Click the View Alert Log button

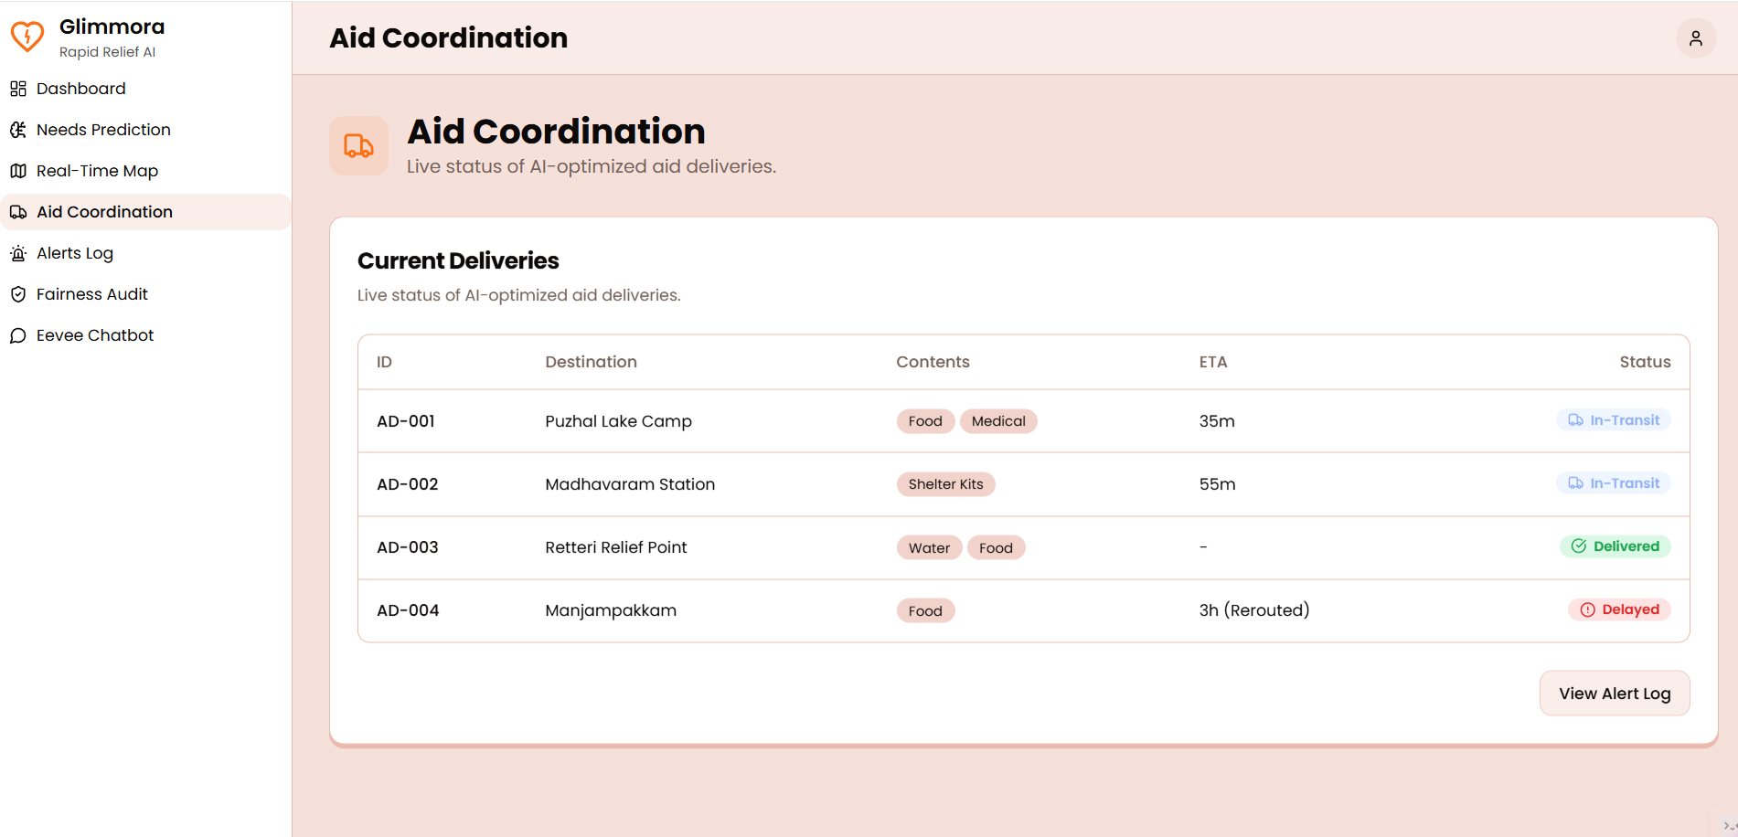(x=1615, y=694)
